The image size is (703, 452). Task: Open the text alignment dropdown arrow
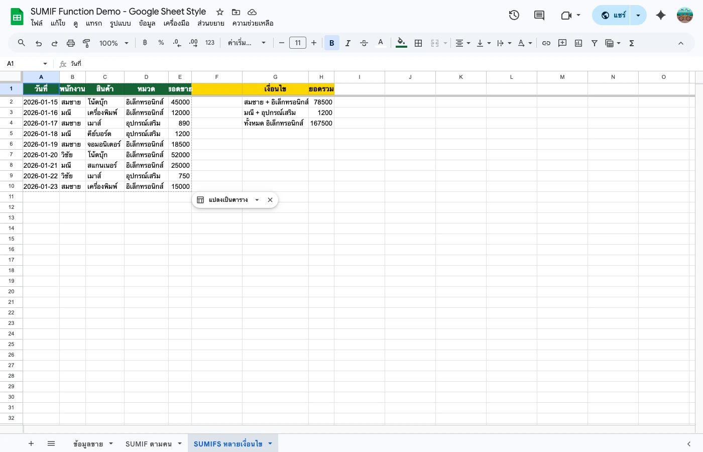click(467, 43)
